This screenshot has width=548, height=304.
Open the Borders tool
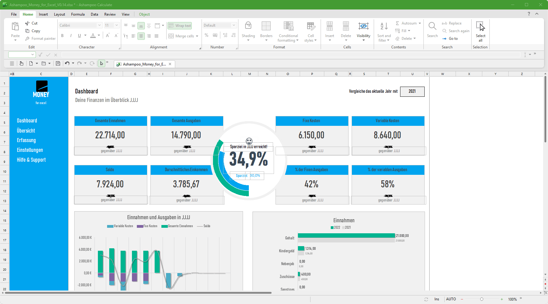pos(266,31)
